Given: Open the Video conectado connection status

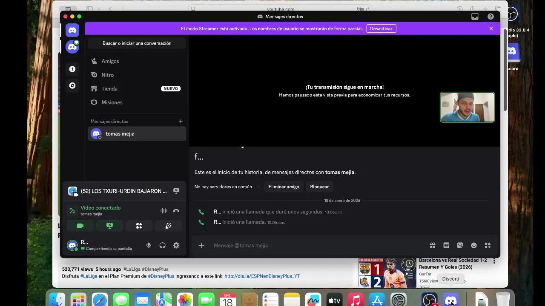Looking at the screenshot, I should pyautogui.click(x=100, y=208).
